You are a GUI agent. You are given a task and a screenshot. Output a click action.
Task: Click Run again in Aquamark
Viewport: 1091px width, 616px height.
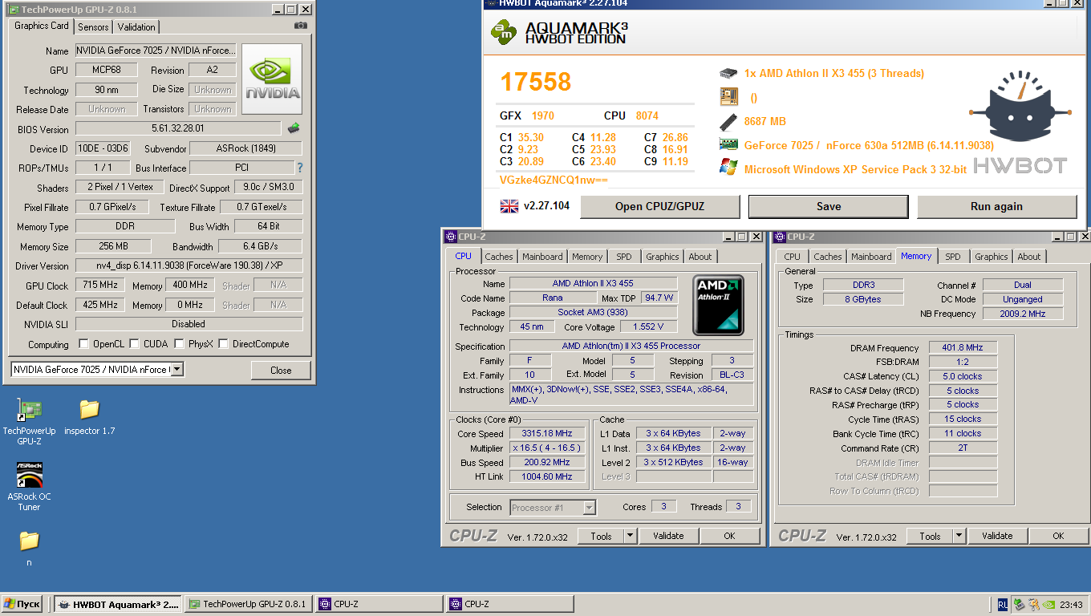[996, 206]
